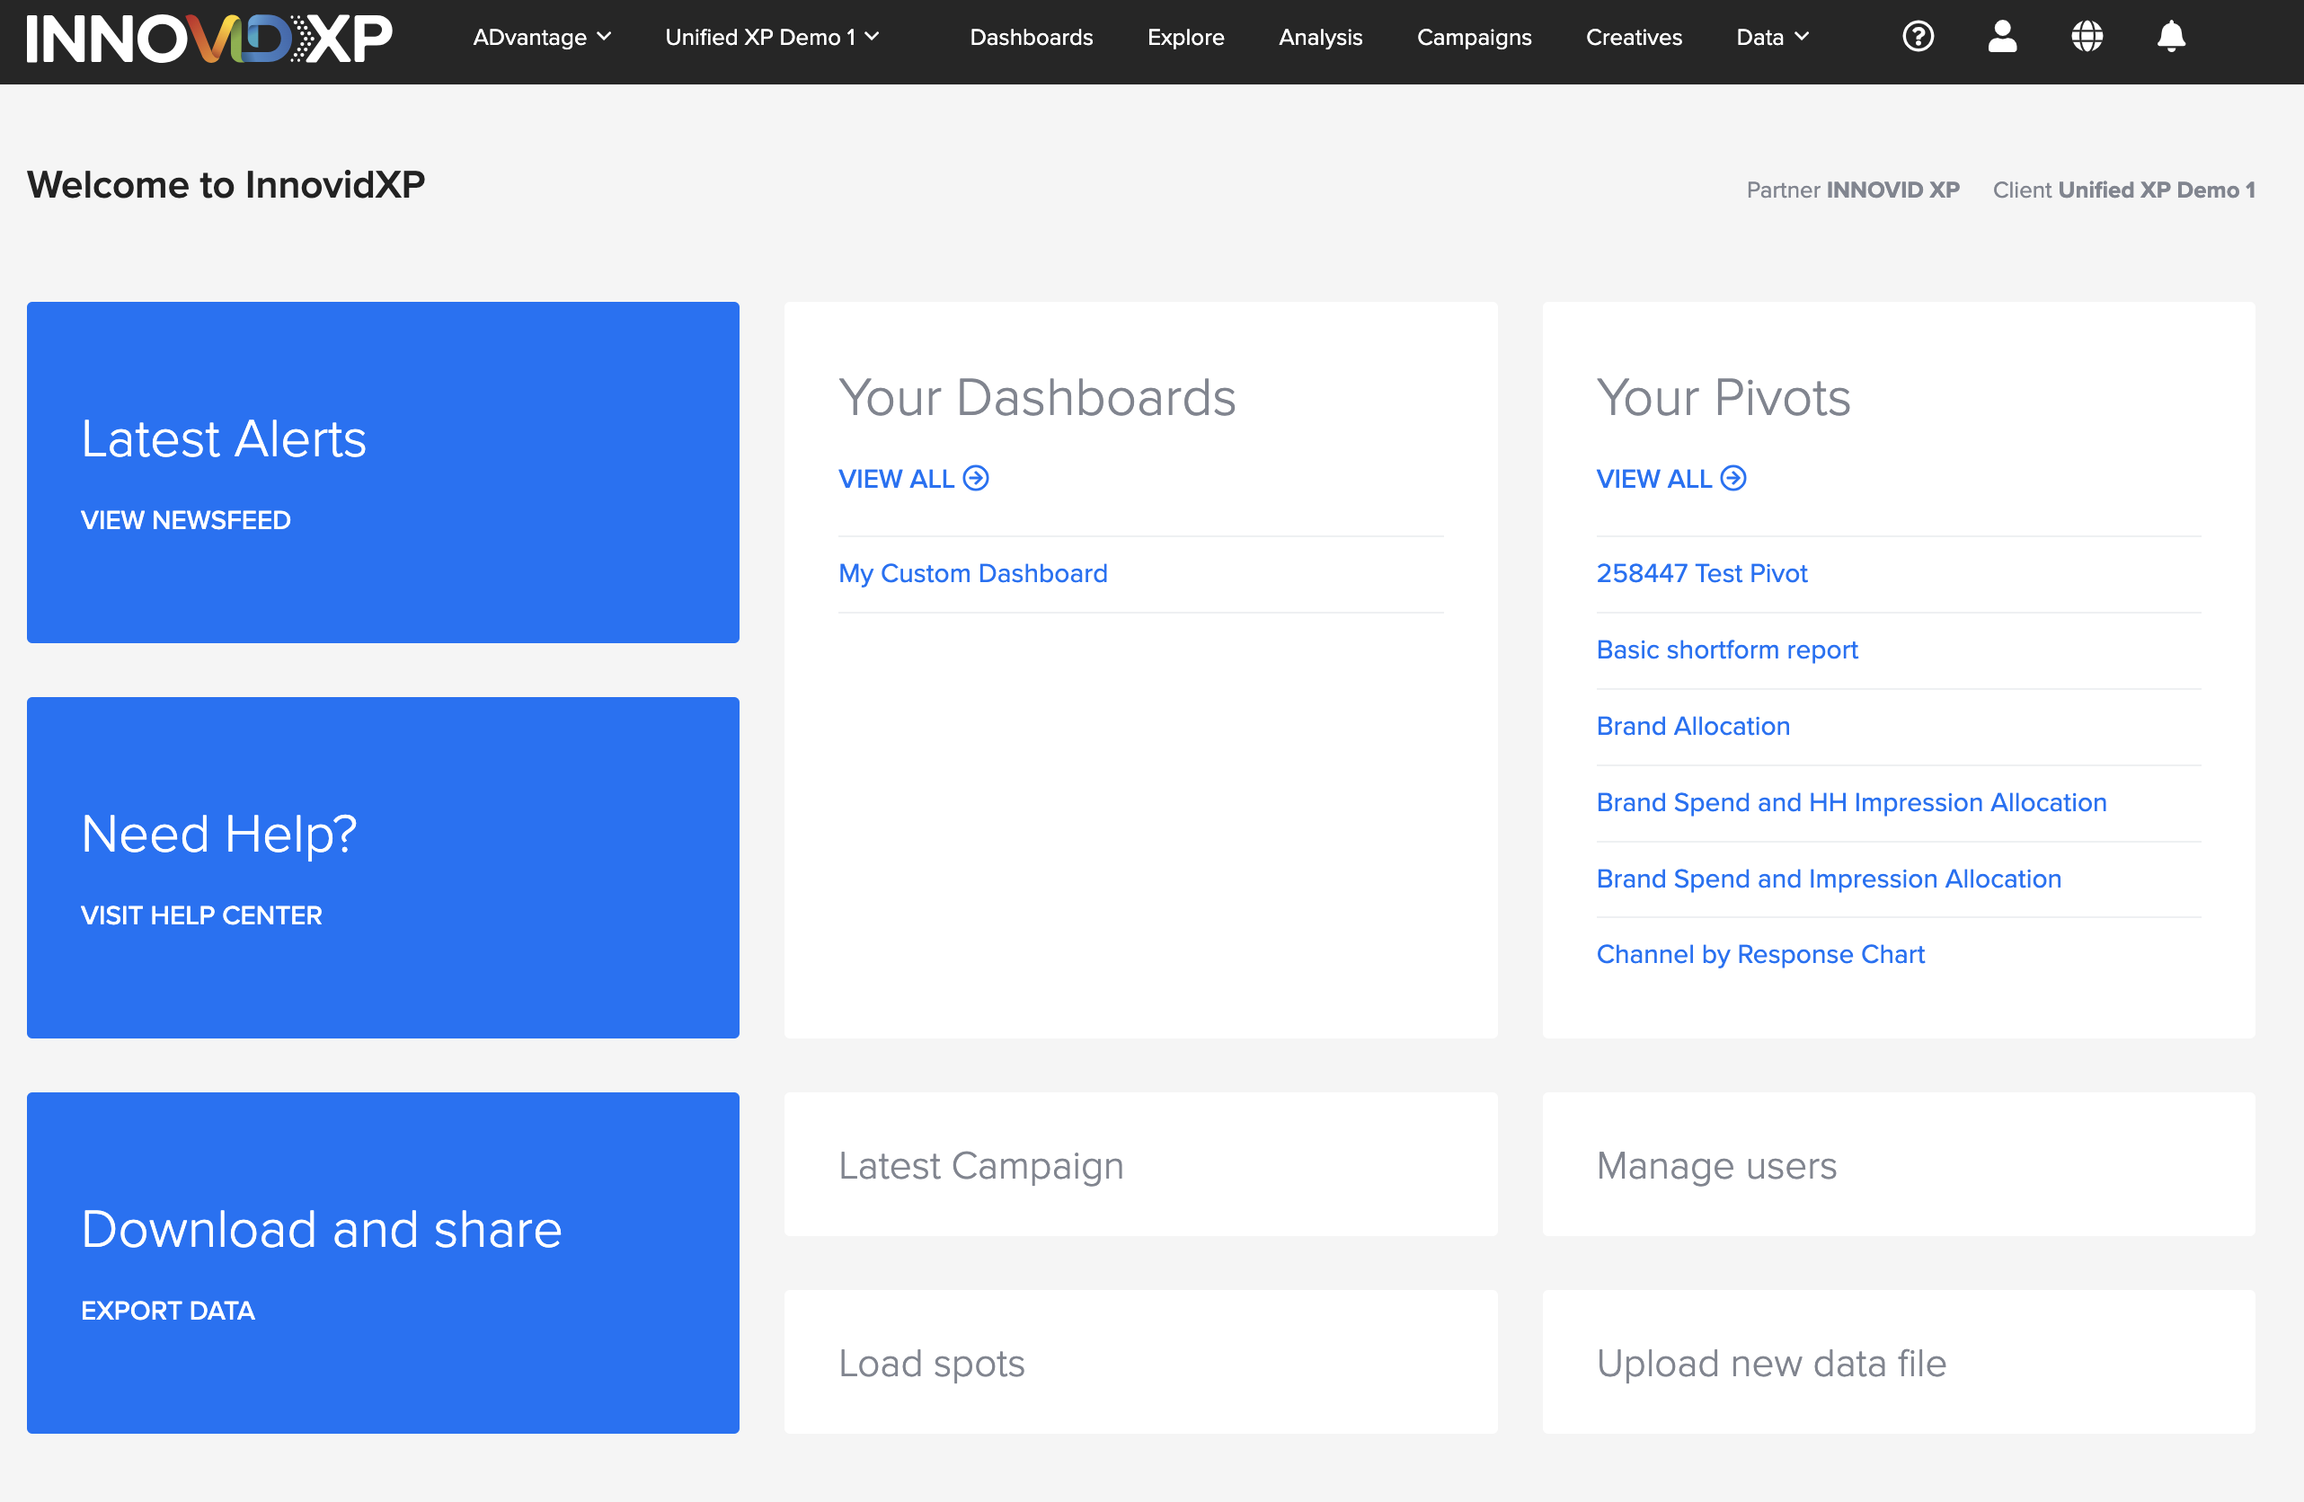Screen dimensions: 2304x1502
Task: Click VISIT HELP CENTER
Action: pos(200,914)
